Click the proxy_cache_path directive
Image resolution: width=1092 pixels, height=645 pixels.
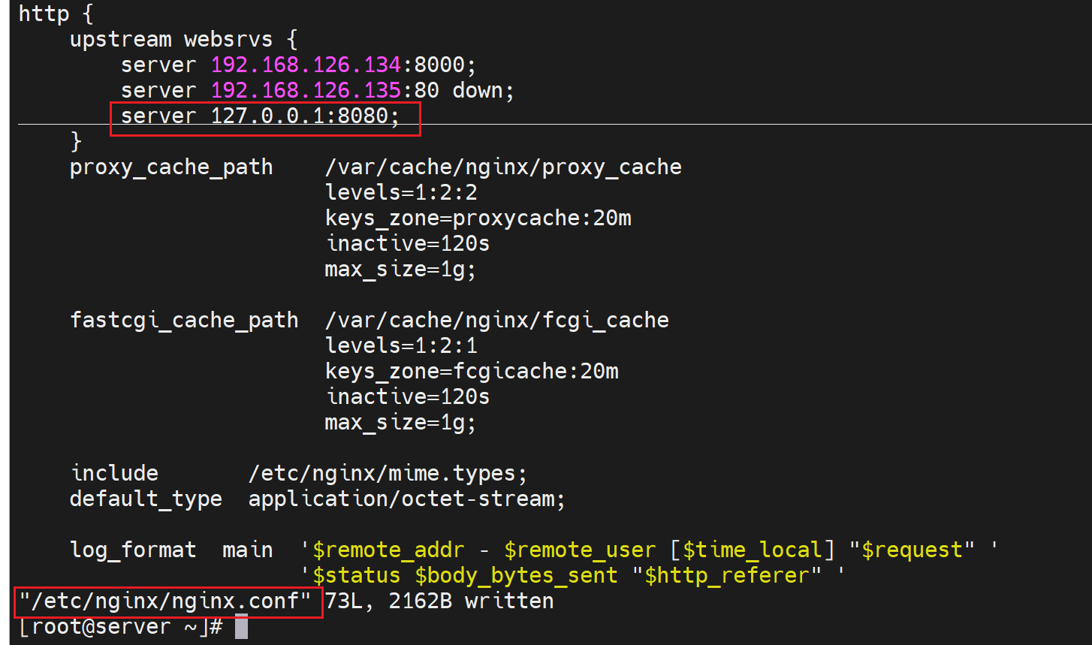[x=171, y=167]
